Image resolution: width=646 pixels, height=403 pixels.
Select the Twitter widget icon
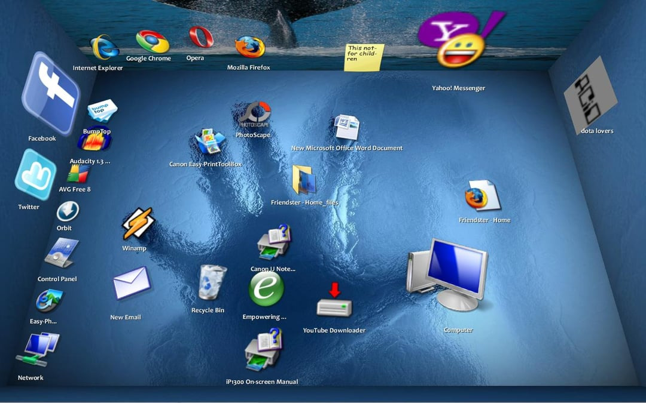[x=35, y=174]
